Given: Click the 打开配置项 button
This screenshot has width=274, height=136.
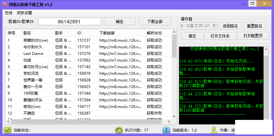Looking at the screenshot, I should point(253,36).
